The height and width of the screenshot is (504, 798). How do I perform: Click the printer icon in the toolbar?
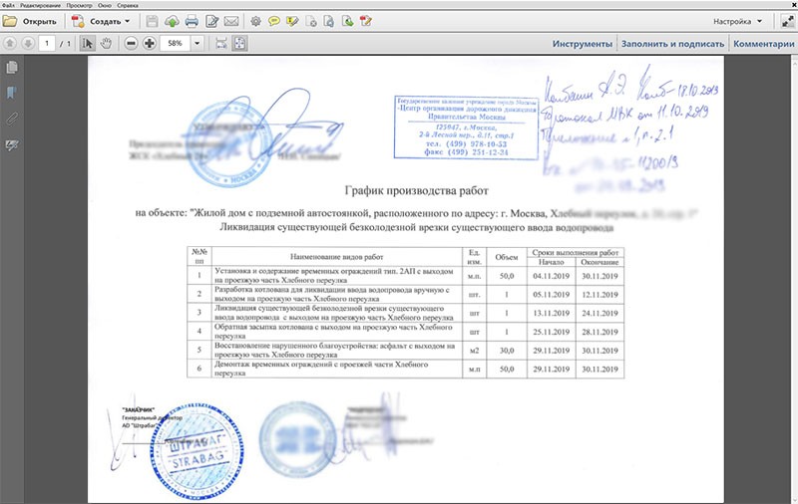tap(191, 20)
